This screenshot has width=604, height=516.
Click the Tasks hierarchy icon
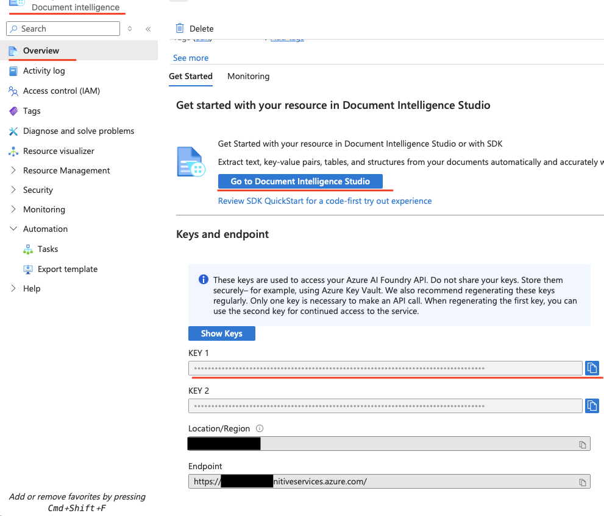[28, 249]
